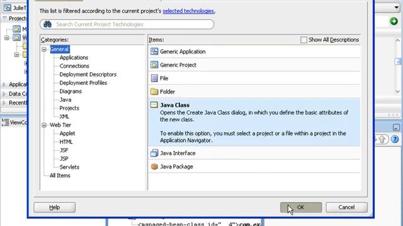Select Java Interface text in items list
The image size is (403, 226).
pos(178,153)
